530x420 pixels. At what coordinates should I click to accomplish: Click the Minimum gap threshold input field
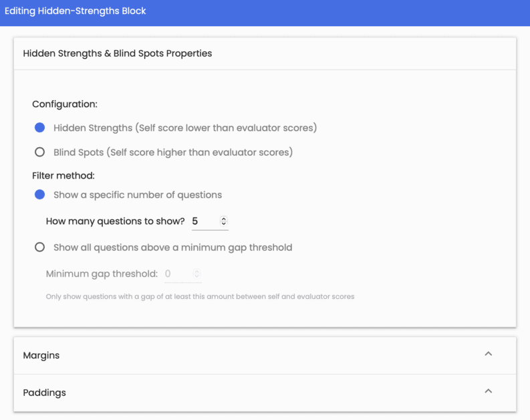[x=176, y=274]
